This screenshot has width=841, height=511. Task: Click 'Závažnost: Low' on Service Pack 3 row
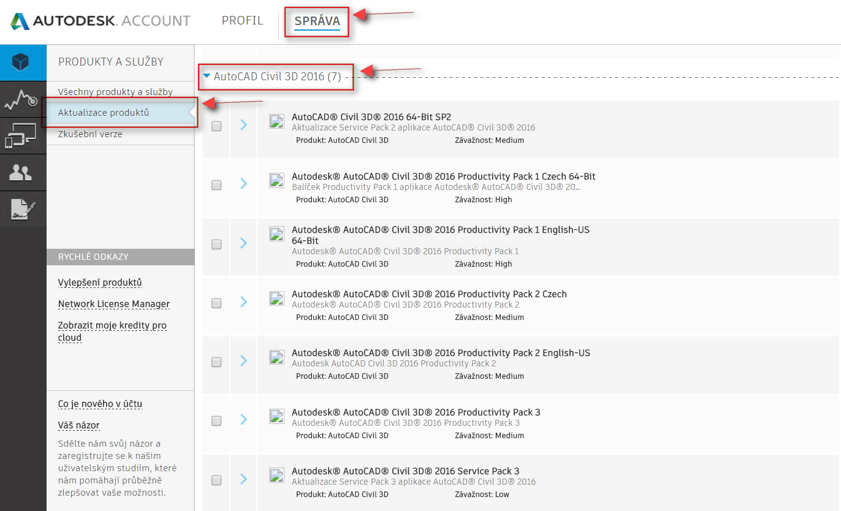point(482,494)
